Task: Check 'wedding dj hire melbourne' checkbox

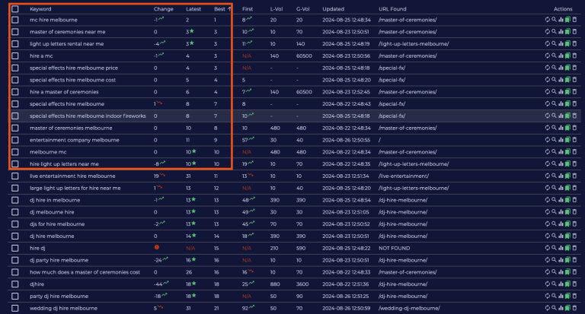Action: click(x=15, y=308)
